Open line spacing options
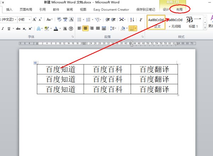213x156 pixels. [x=113, y=28]
